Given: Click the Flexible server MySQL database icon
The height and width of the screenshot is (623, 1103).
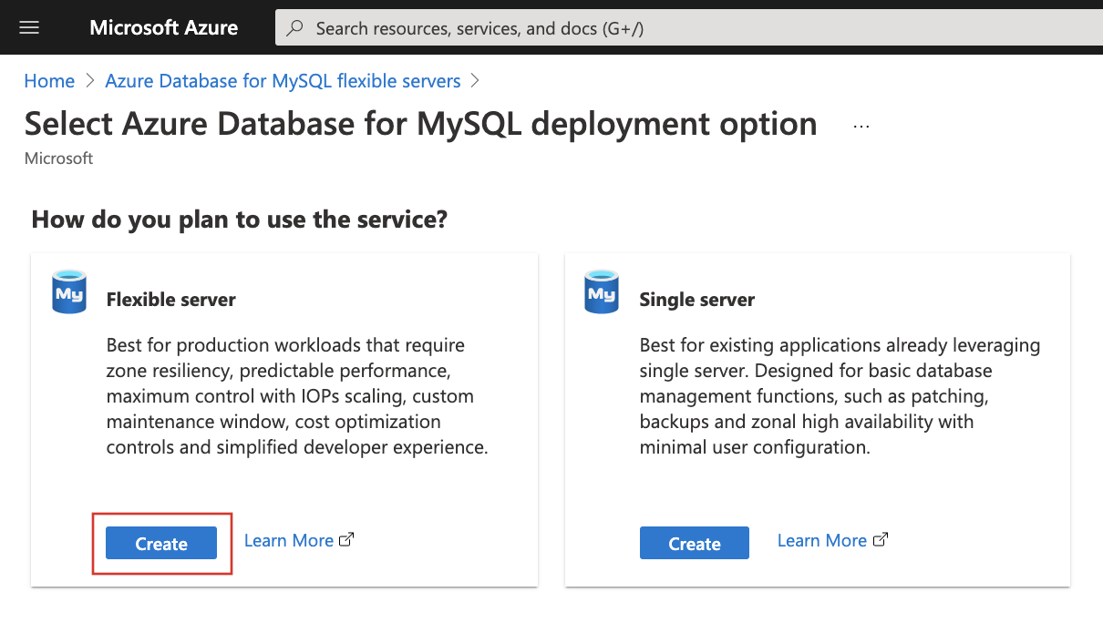Looking at the screenshot, I should coord(69,293).
